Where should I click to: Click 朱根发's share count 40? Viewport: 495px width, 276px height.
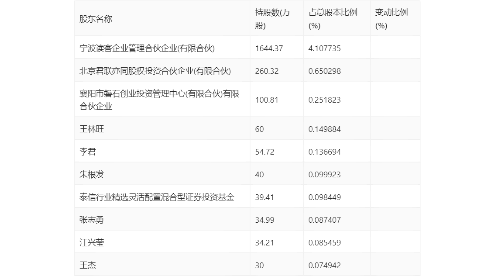(259, 175)
